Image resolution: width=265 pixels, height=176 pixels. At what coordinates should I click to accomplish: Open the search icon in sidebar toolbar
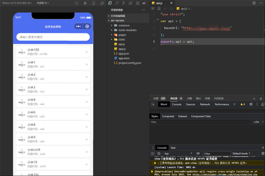point(117,3)
